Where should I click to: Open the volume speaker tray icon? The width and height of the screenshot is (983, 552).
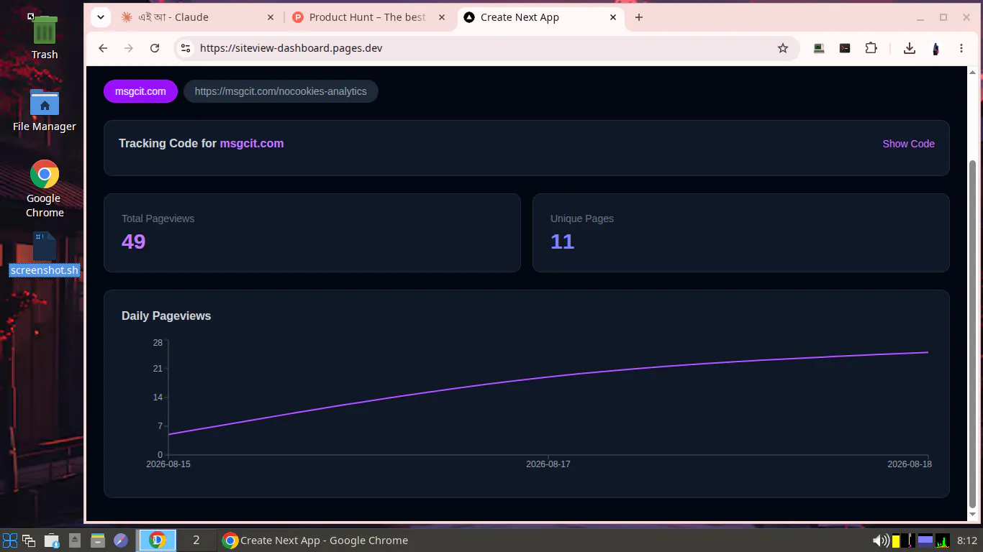(x=880, y=540)
